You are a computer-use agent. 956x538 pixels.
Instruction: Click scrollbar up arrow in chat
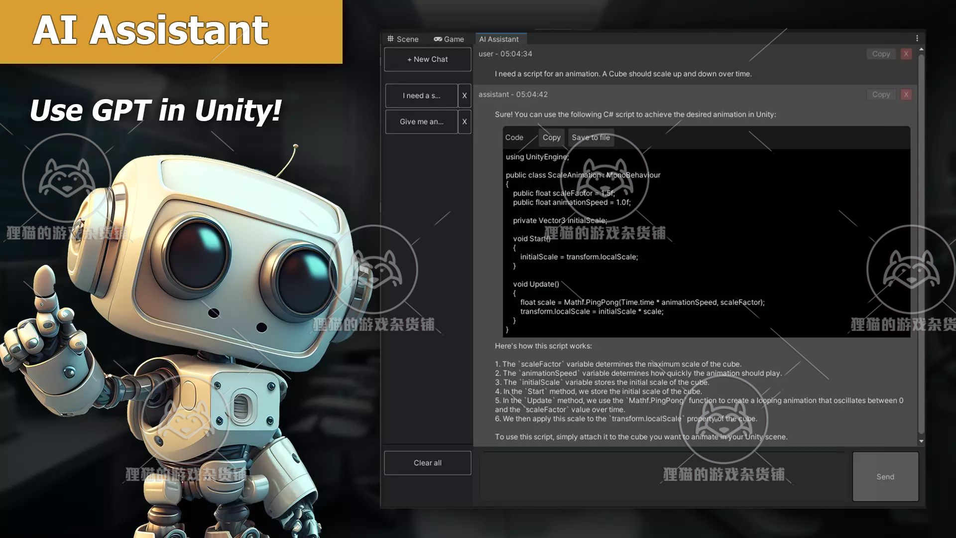921,49
